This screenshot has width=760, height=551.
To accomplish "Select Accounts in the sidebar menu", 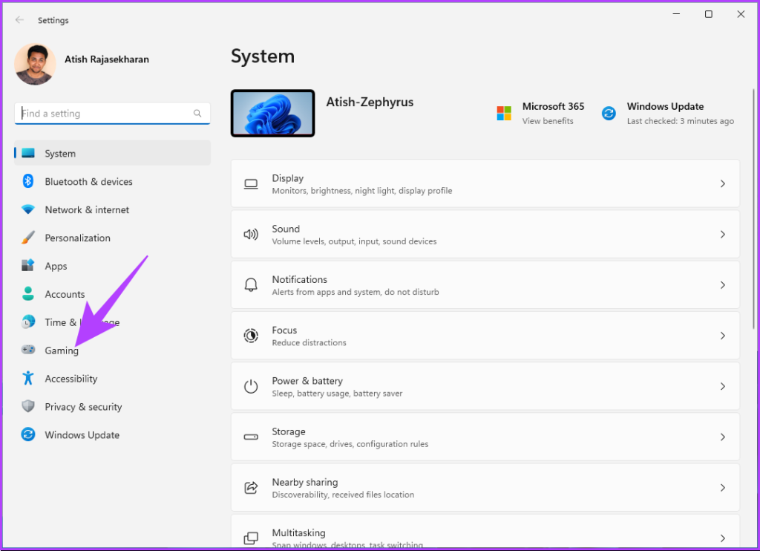I will click(x=65, y=294).
